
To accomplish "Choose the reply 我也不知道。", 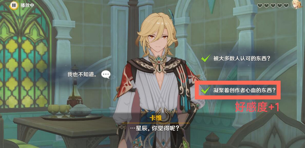I will (82, 75).
